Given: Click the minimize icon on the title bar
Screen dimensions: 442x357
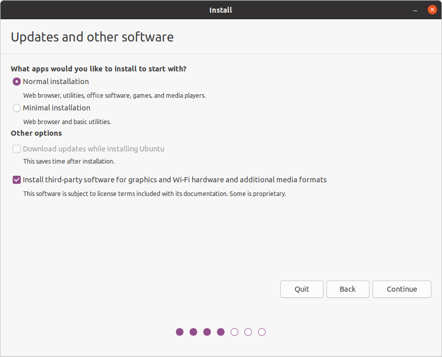Looking at the screenshot, I should (414, 10).
